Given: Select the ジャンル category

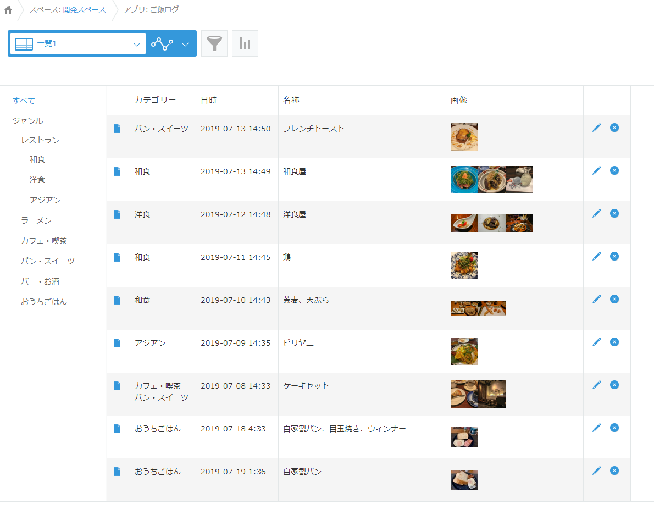Looking at the screenshot, I should [27, 121].
